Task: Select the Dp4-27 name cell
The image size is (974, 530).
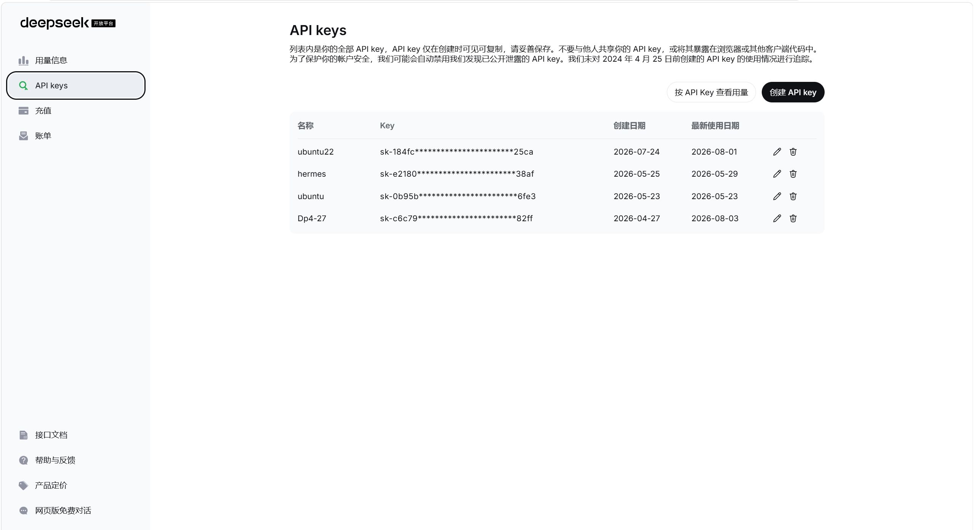Action: tap(312, 219)
